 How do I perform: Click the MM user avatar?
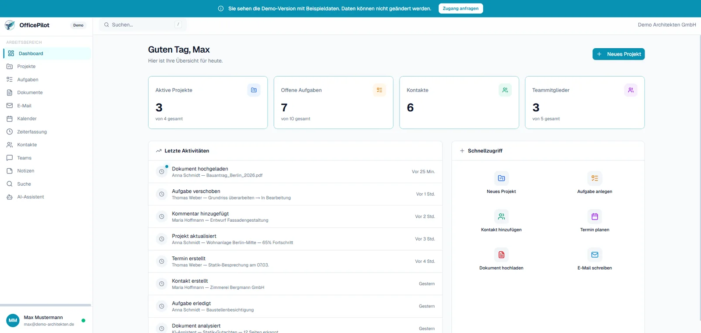pyautogui.click(x=13, y=320)
